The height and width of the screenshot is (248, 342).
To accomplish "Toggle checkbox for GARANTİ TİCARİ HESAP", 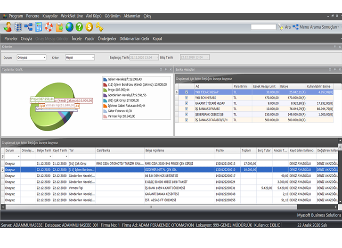I will tap(187, 103).
